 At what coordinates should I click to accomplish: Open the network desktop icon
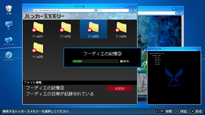click(9, 41)
